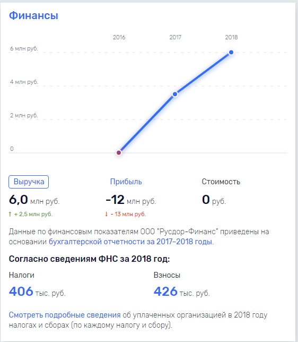The width and height of the screenshot is (298, 342).
Task: Click the blue line segment between 2017 and 2018
Action: pyautogui.click(x=203, y=73)
